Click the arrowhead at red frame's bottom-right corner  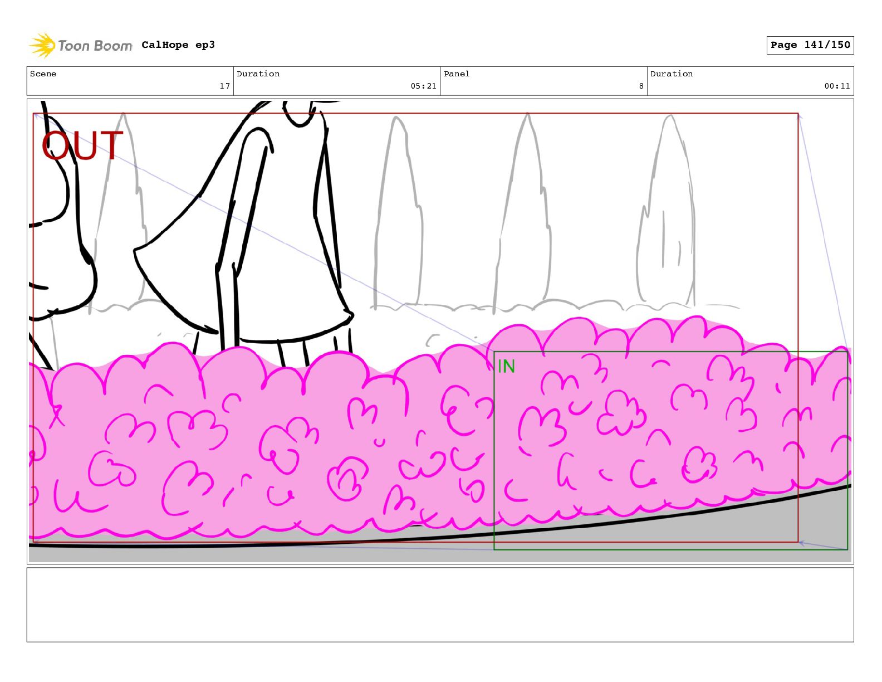[801, 543]
